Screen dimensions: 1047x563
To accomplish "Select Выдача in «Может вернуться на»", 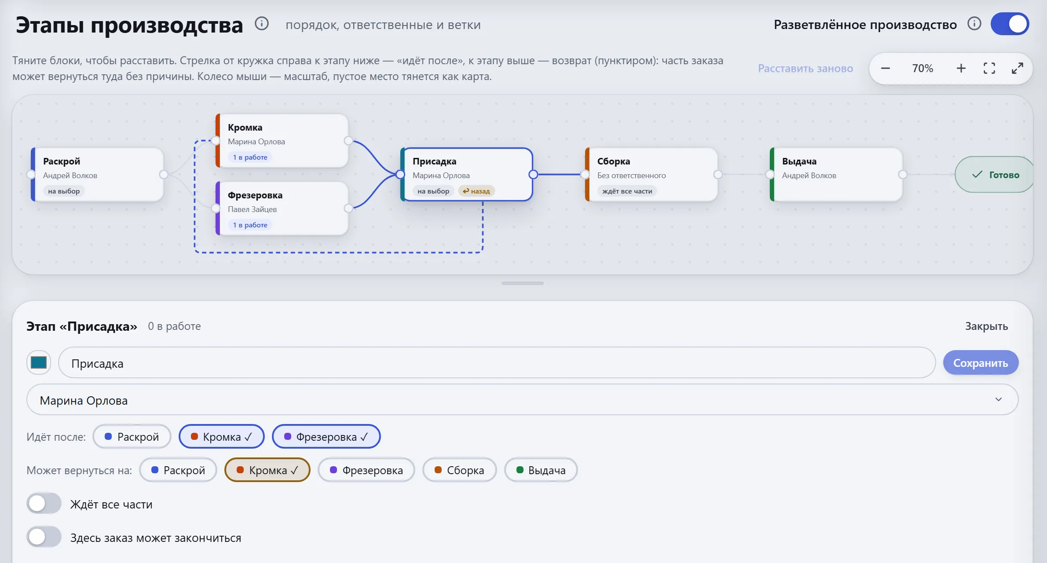I will (541, 470).
